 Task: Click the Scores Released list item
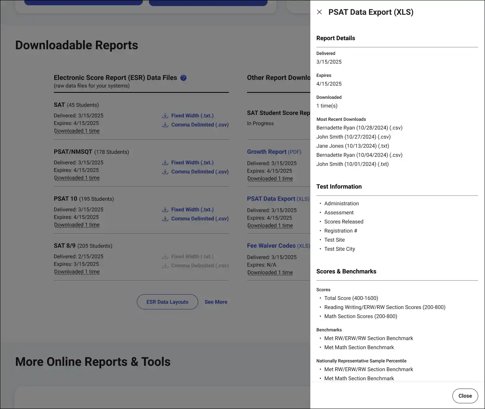point(344,222)
